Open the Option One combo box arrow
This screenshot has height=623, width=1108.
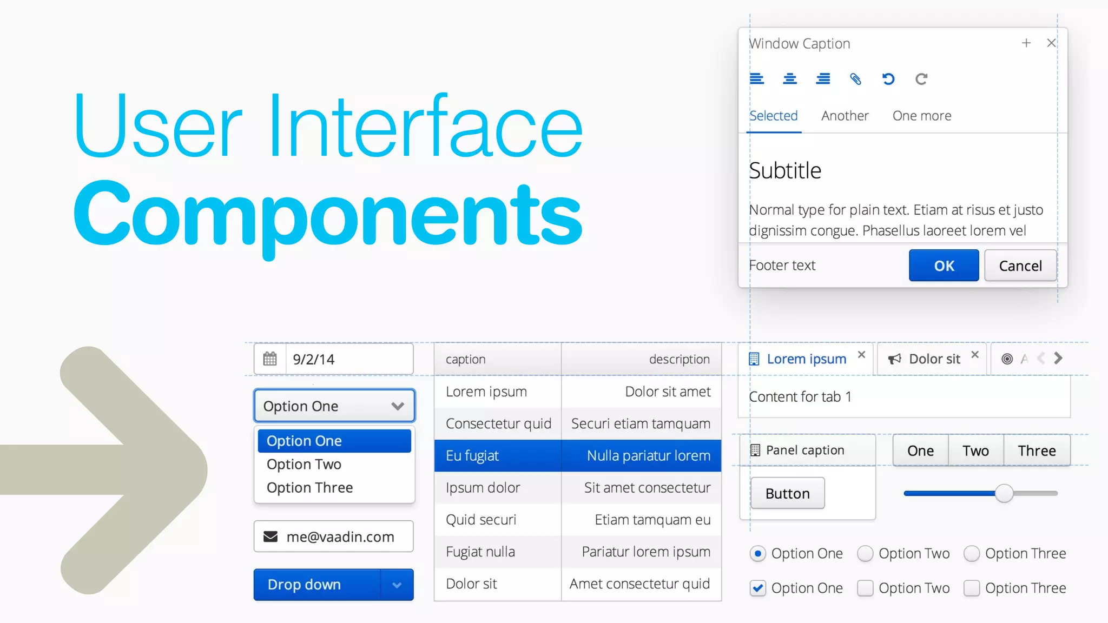coord(398,406)
